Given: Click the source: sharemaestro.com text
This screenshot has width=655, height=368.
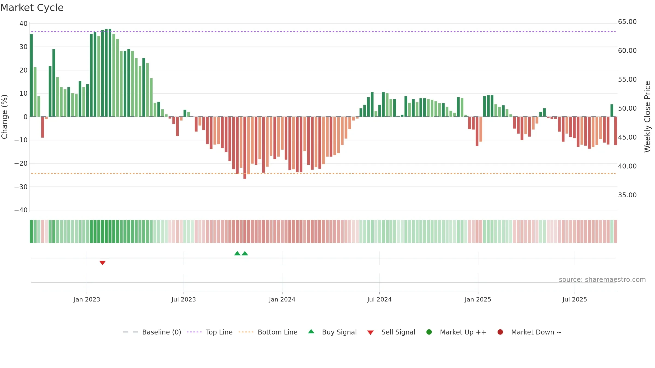Looking at the screenshot, I should 602,280.
